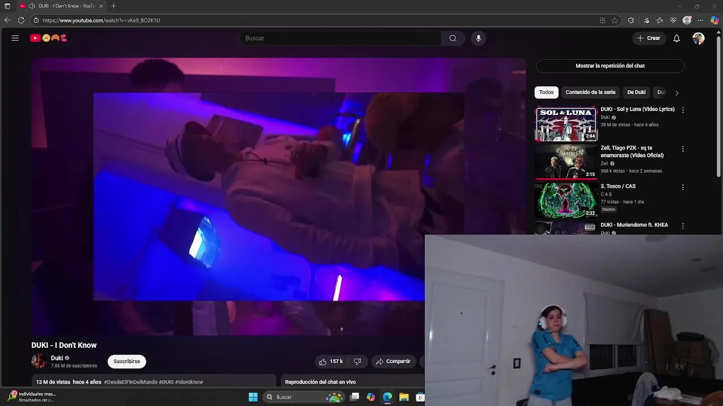Focus the YouTube Buscar search field
The width and height of the screenshot is (723, 406).
tap(341, 38)
